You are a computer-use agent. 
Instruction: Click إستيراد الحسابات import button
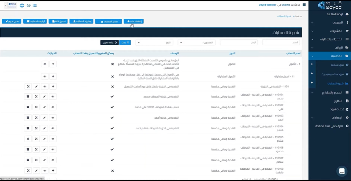click(81, 21)
